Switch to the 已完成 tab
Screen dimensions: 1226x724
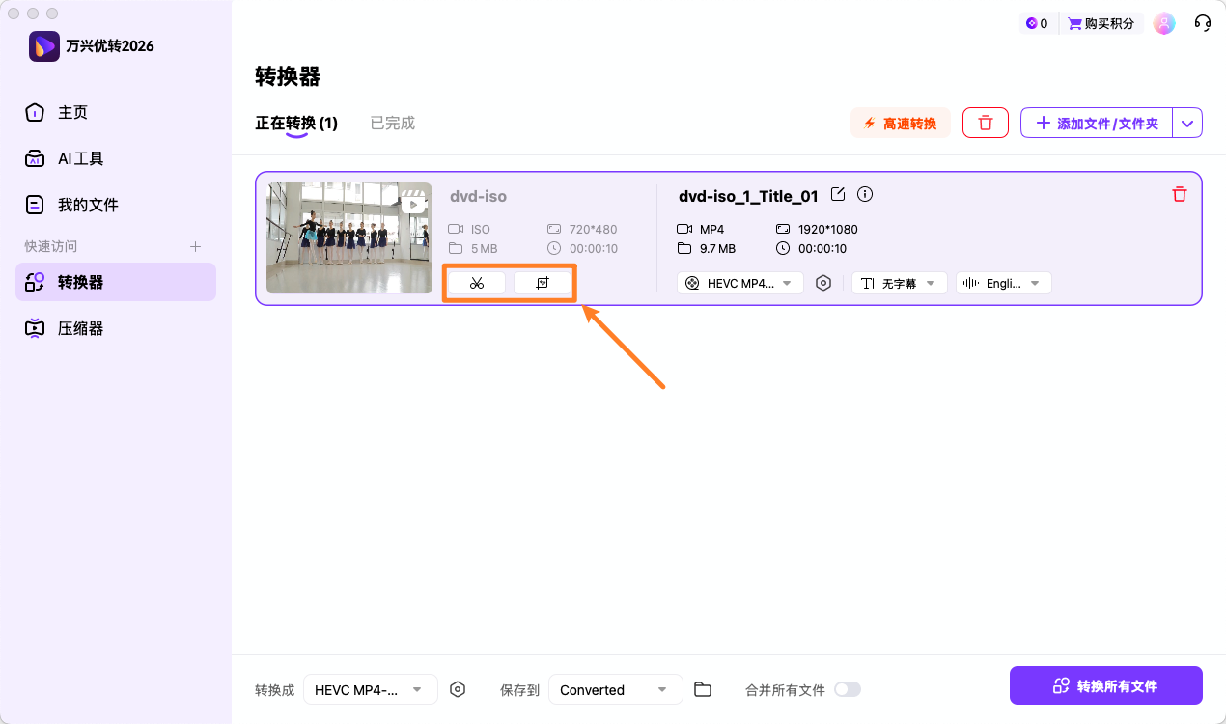(x=392, y=123)
